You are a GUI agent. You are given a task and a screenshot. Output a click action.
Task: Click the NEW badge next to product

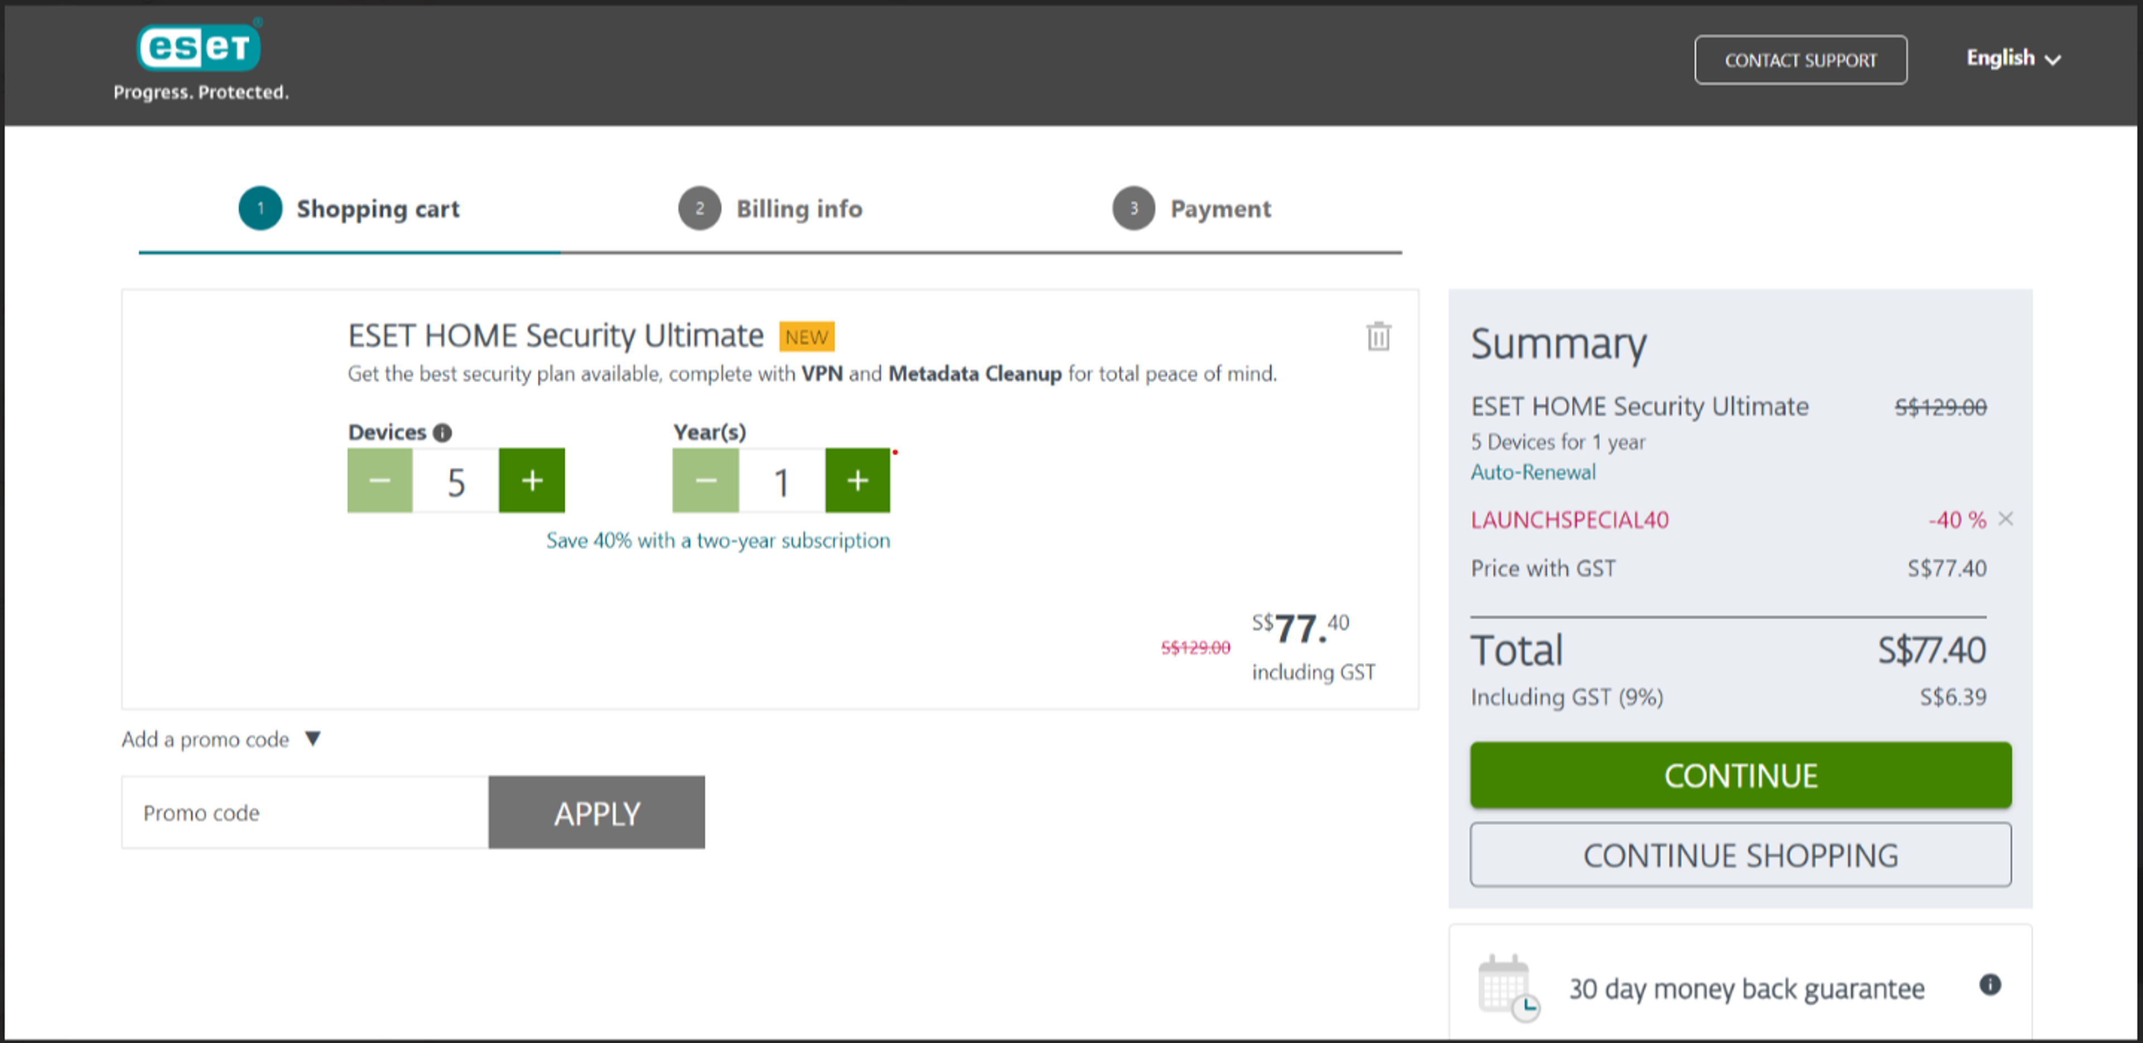(807, 337)
